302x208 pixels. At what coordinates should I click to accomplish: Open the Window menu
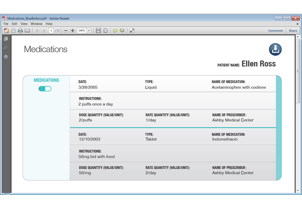[x=36, y=24]
